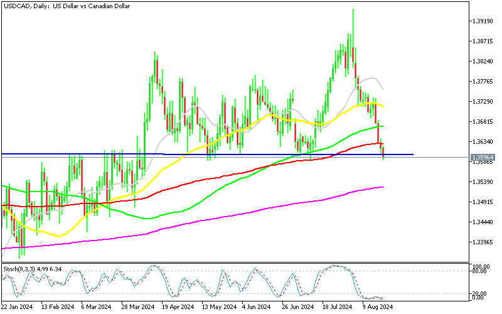
Task: Click the 1.33965 price axis label
Action: point(483,242)
